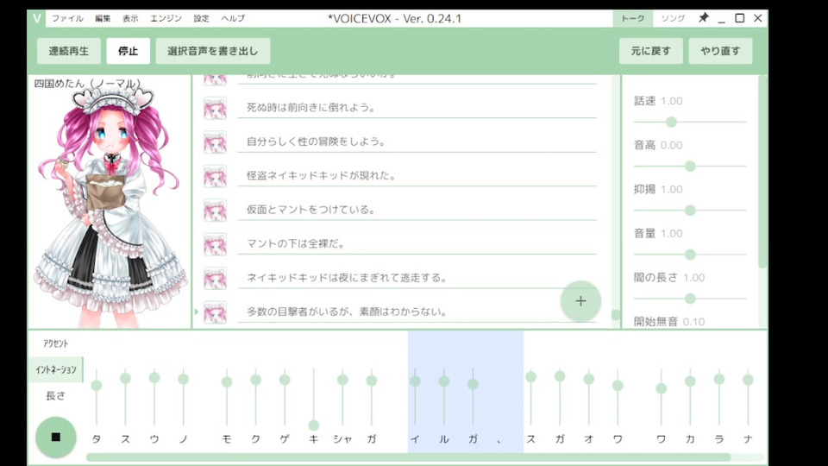
Task: Select text line 多数の目撃者がいるが、素顔はわからない。
Action: (x=417, y=312)
